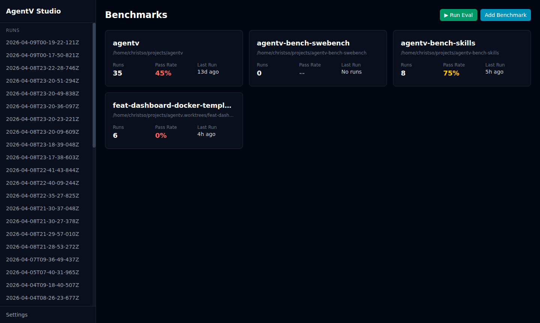Open the agentv benchmark card
The height and width of the screenshot is (323, 540).
coord(174,58)
